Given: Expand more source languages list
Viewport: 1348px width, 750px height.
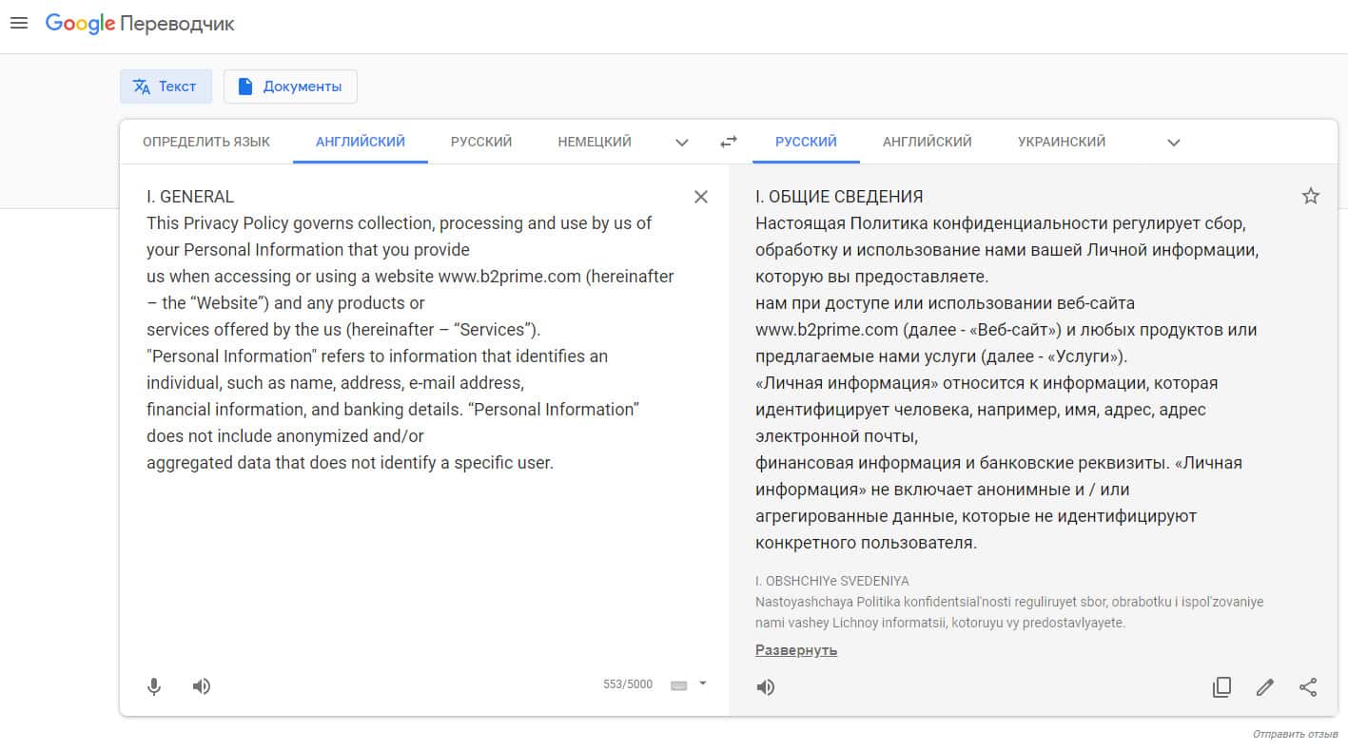Looking at the screenshot, I should click(x=682, y=143).
